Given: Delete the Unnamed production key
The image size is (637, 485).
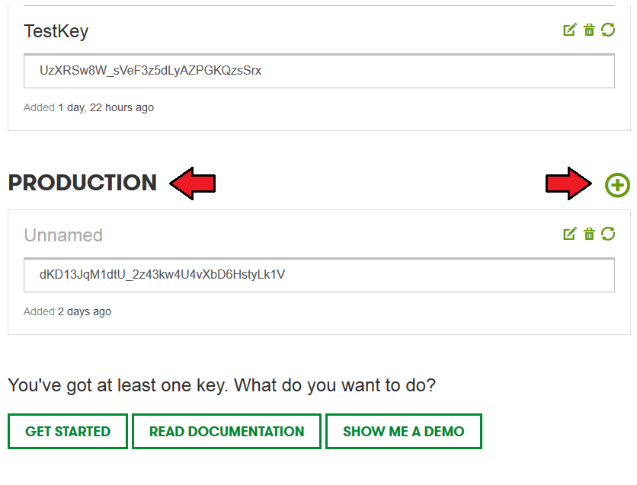Looking at the screenshot, I should tap(589, 234).
